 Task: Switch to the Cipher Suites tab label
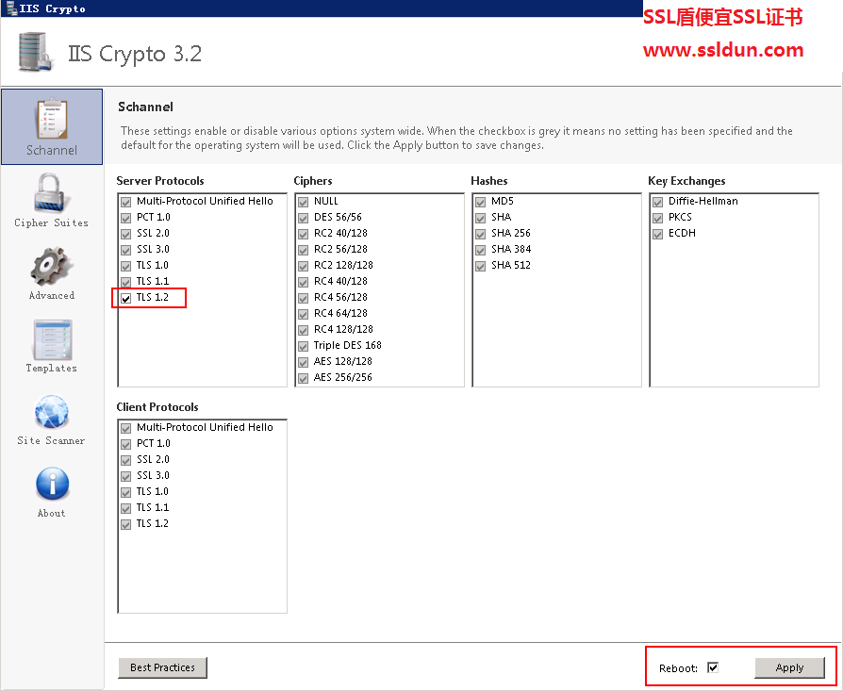click(52, 222)
